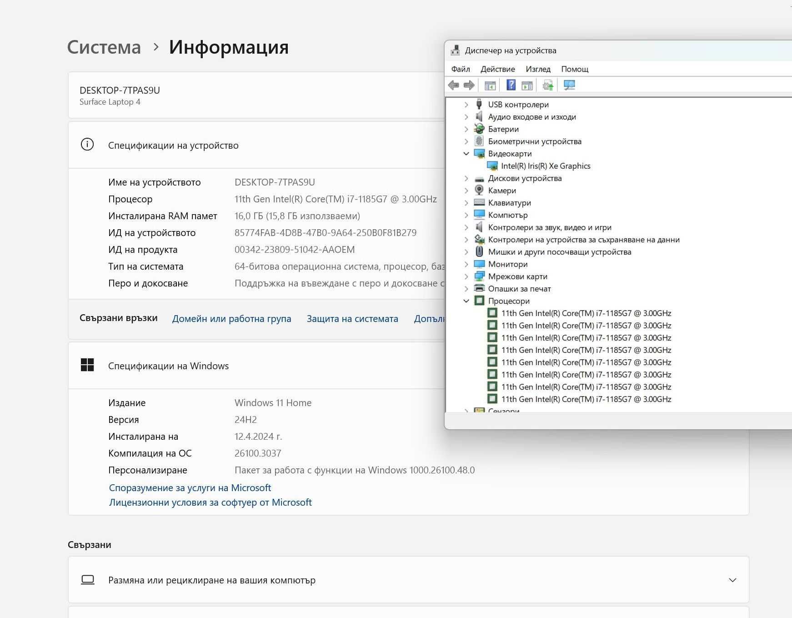The width and height of the screenshot is (792, 618).
Task: Click the Спецификации на Windows header
Action: tap(168, 366)
